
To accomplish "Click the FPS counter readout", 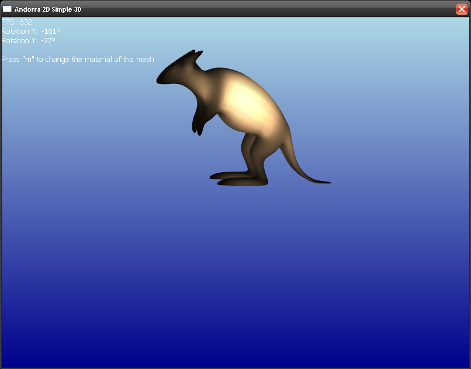I will click(17, 22).
